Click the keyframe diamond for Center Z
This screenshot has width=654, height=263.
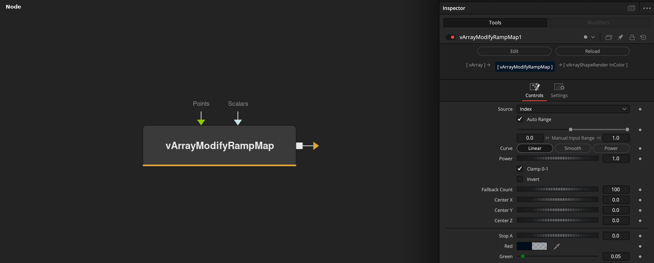(x=640, y=221)
